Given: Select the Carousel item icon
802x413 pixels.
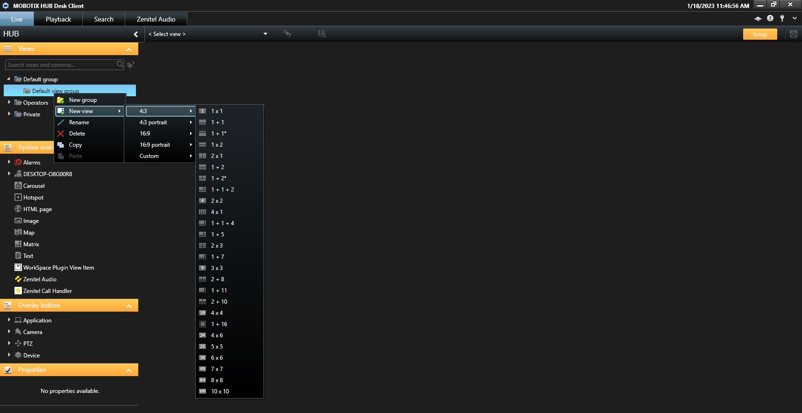Looking at the screenshot, I should pyautogui.click(x=18, y=186).
